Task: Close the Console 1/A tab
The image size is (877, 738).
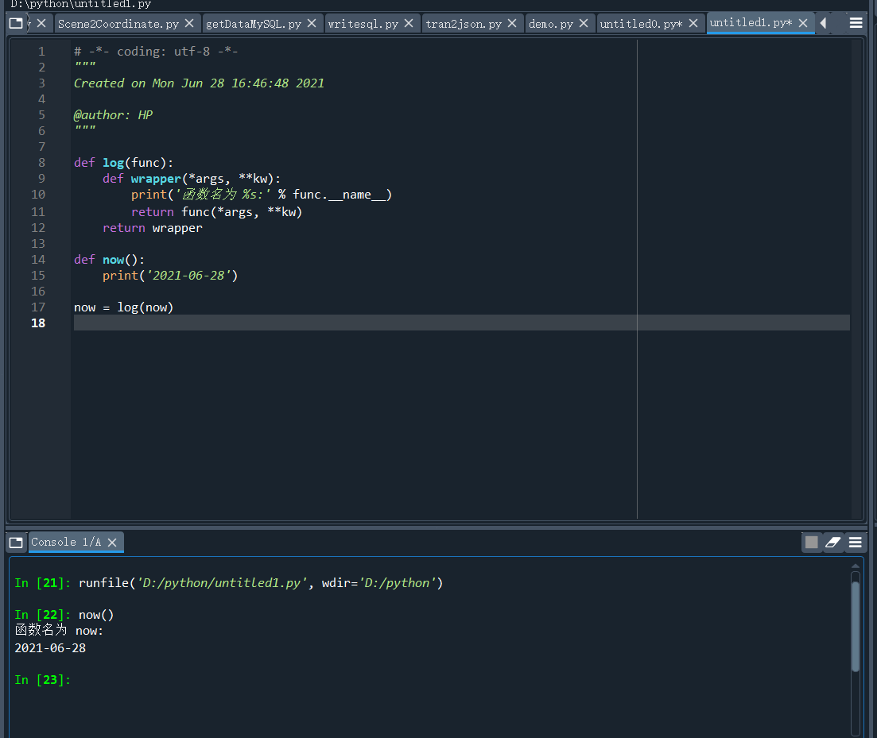Action: [x=112, y=543]
